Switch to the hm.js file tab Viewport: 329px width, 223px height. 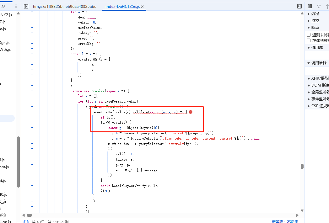64,7
